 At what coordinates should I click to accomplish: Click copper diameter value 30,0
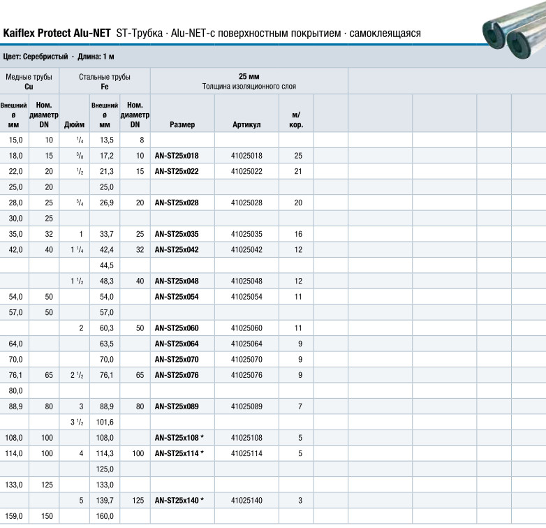pos(15,219)
